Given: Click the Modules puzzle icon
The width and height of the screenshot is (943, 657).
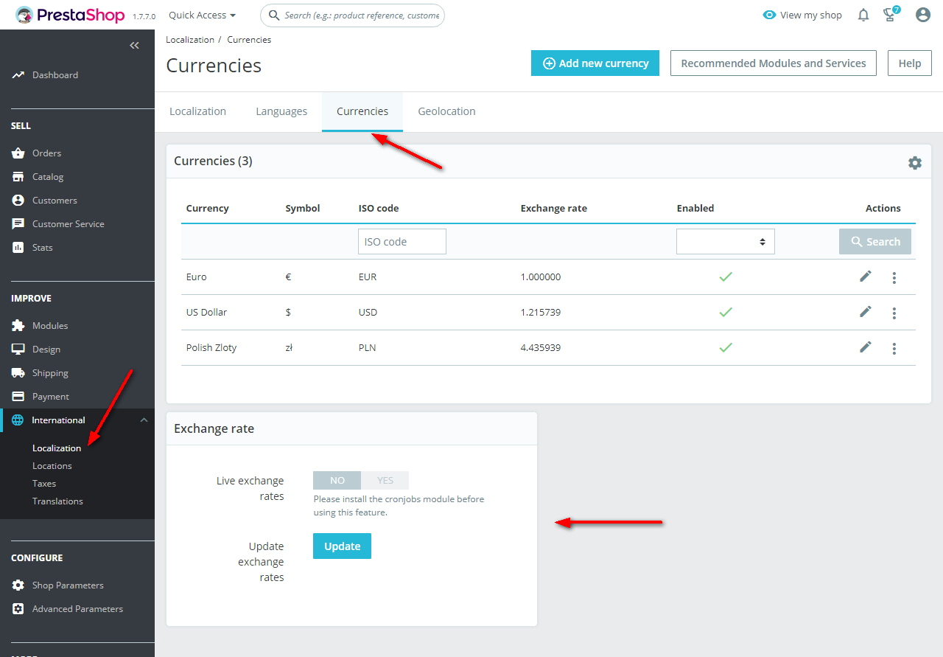Looking at the screenshot, I should pos(18,326).
